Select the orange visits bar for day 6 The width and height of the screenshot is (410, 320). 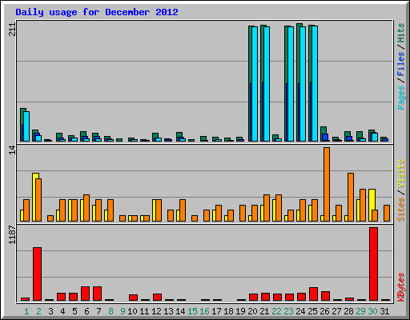click(86, 208)
